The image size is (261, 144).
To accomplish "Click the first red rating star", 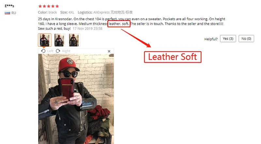I will click(40, 6).
